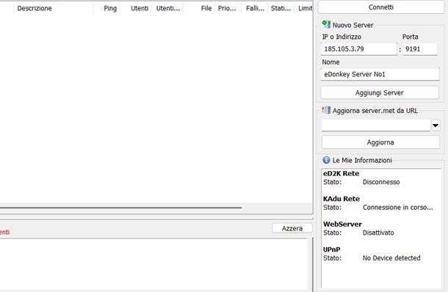Click the Nuovo Server icon

tap(326, 24)
